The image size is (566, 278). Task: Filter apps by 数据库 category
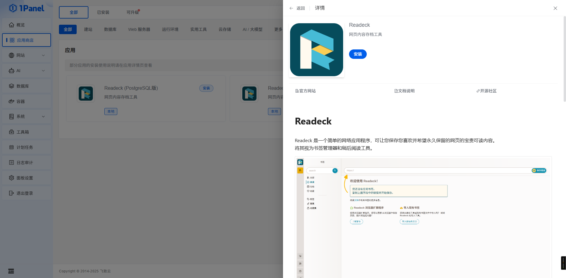pos(110,29)
